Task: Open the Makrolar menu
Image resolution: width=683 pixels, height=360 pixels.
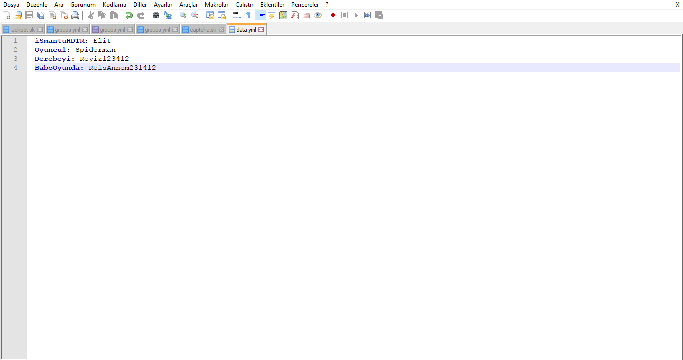Action: 216,5
